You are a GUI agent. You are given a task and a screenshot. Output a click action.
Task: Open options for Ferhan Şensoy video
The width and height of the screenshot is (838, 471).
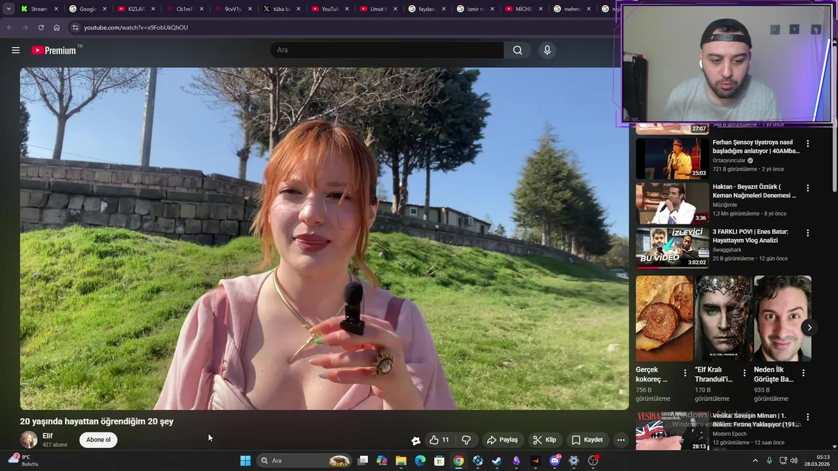[x=808, y=143]
